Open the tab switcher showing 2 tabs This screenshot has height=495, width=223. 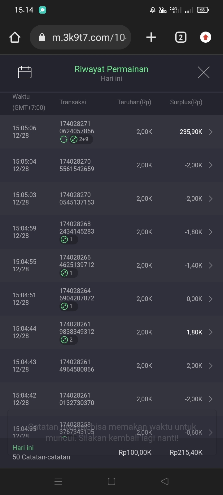(181, 37)
